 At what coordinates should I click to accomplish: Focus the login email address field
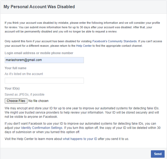tap(44, 60)
